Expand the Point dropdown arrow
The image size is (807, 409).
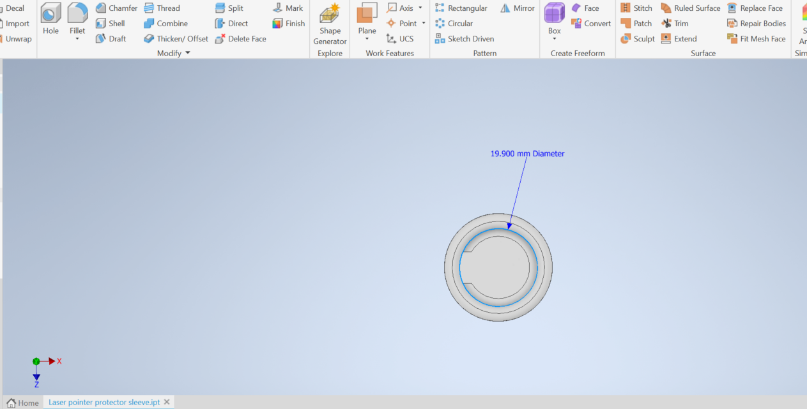coord(424,24)
